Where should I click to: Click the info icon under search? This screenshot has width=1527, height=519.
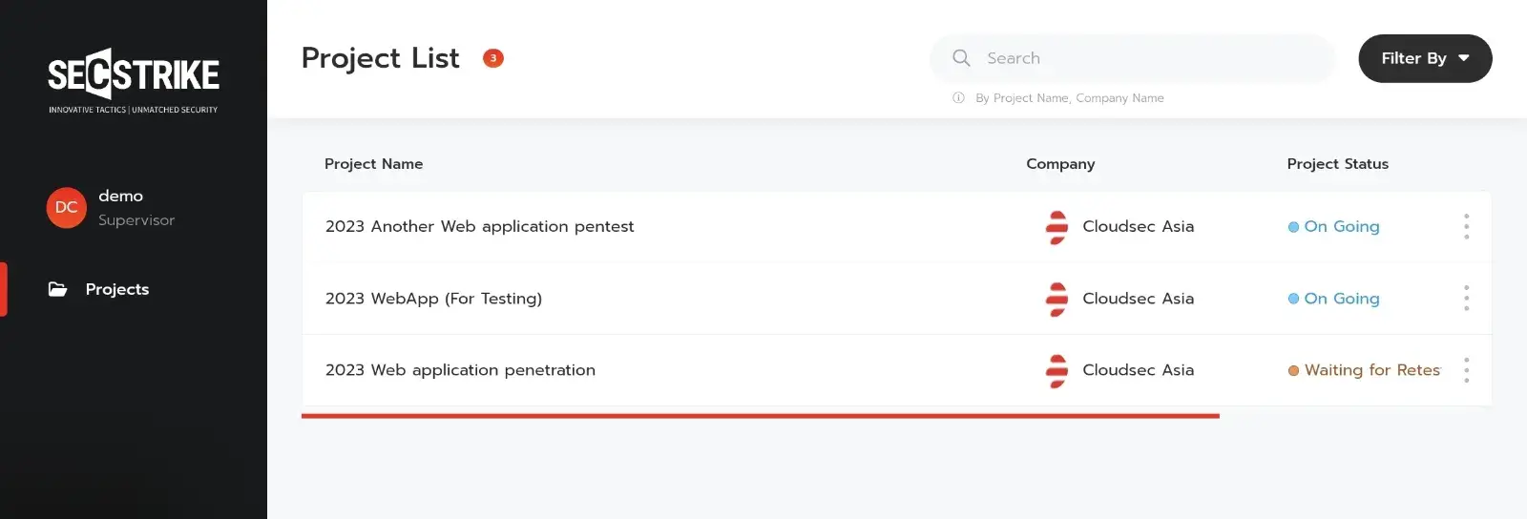(958, 97)
